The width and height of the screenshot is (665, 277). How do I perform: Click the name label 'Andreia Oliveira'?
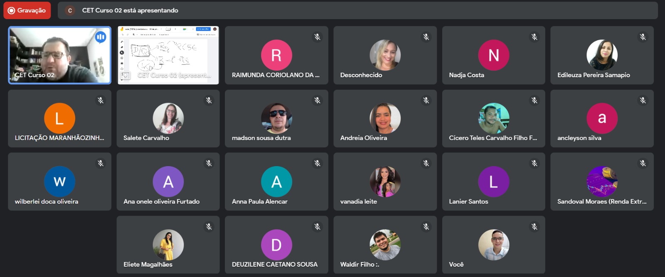point(364,138)
